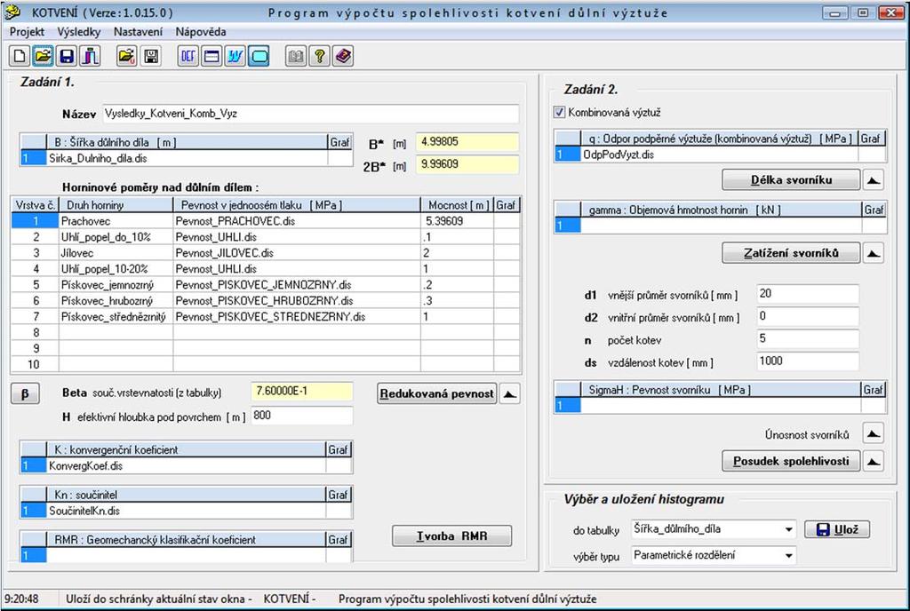The height and width of the screenshot is (611, 910).
Task: Click the Open project folder icon
Action: coord(43,56)
